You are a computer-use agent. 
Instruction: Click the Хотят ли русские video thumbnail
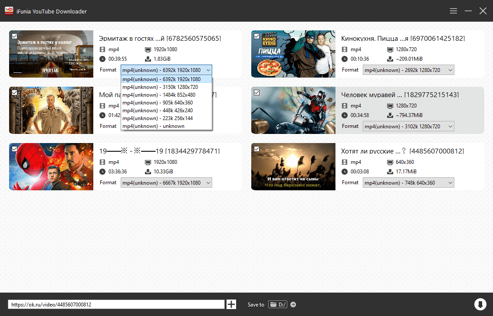coord(293,166)
